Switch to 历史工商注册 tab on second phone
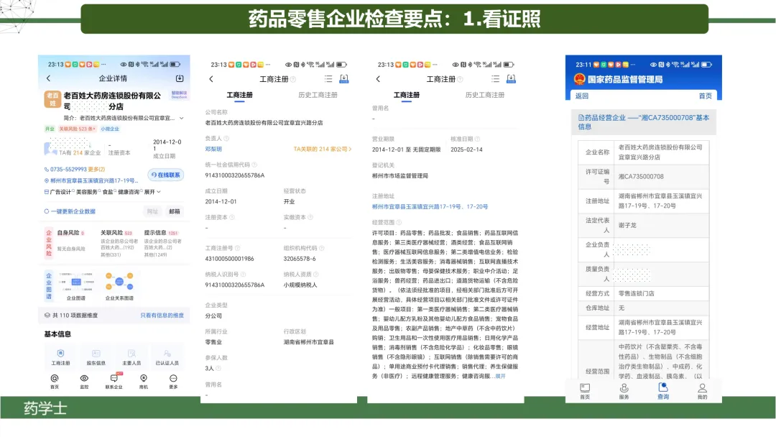776x437 pixels. 318,95
